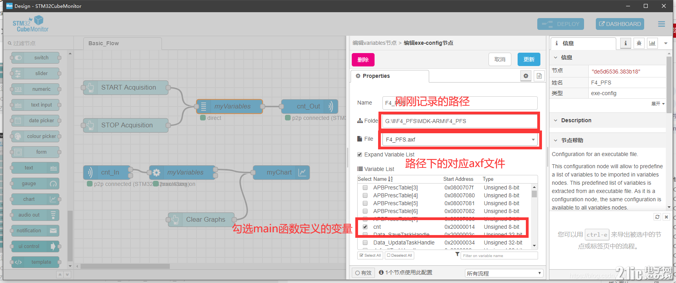Select the gauge palette node

pyautogui.click(x=35, y=184)
